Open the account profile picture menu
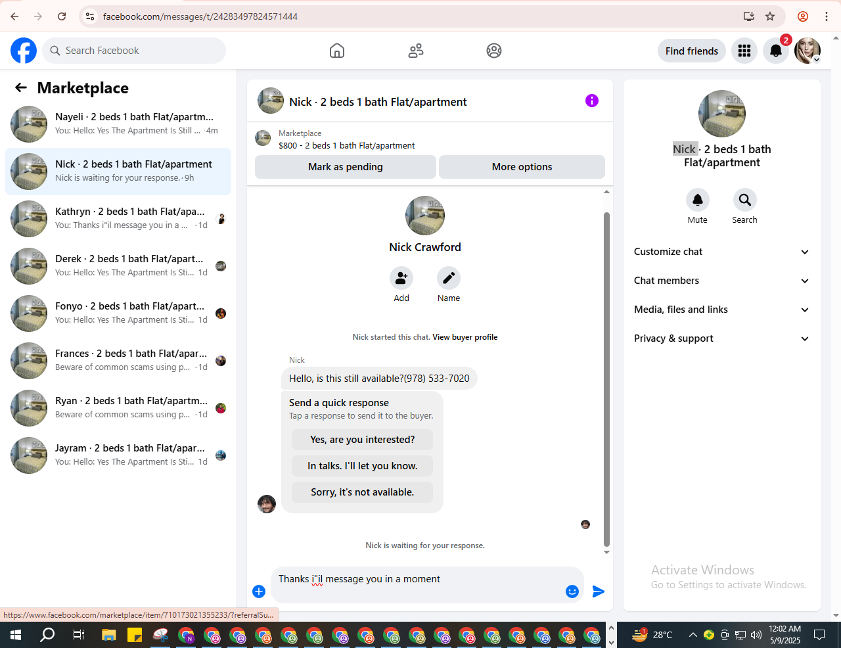The height and width of the screenshot is (648, 841). (807, 51)
